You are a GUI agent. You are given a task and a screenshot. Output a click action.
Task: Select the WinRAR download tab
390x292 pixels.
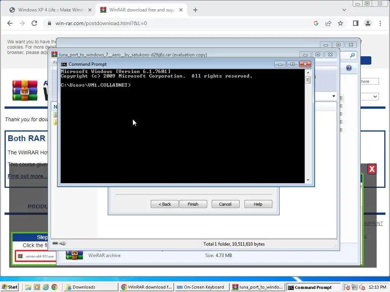(x=142, y=10)
